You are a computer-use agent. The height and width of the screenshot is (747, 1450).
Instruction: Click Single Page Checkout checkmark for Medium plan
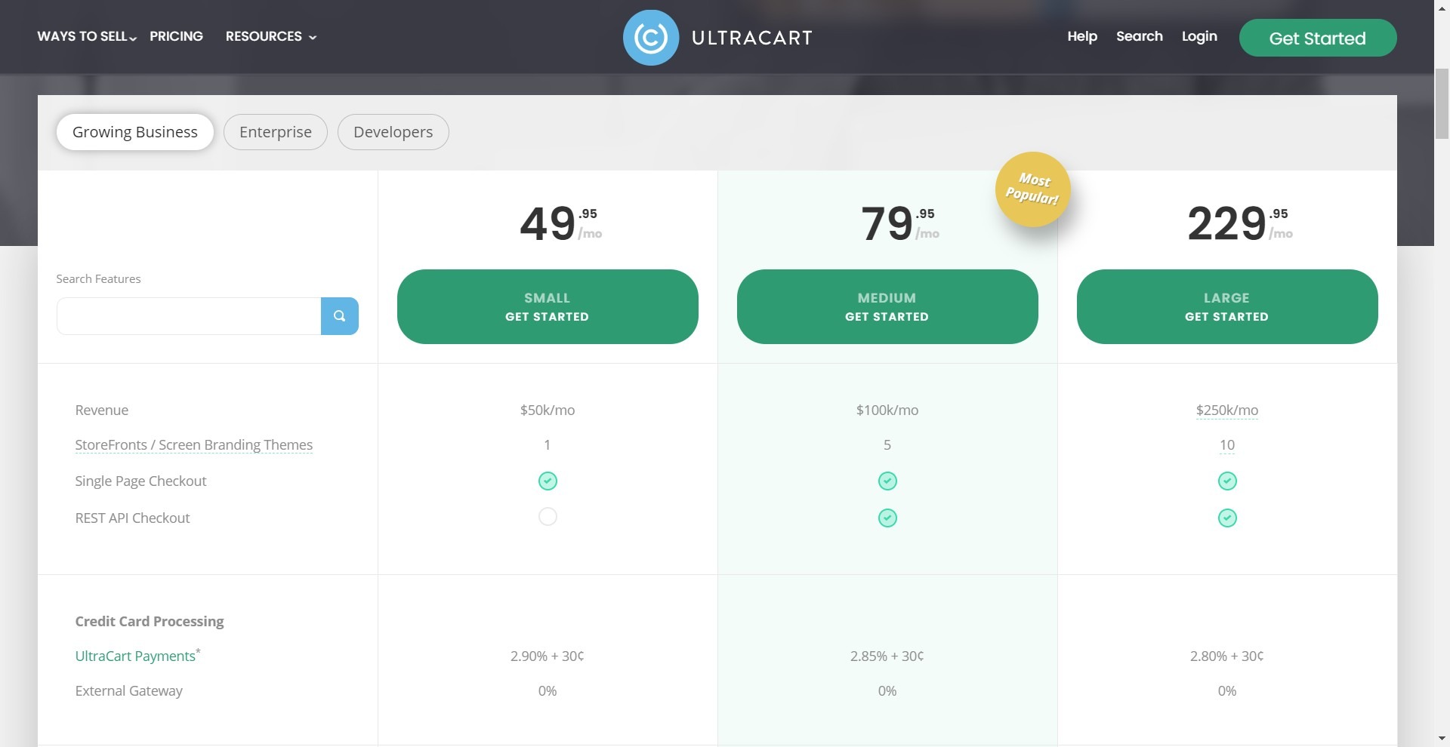[887, 481]
